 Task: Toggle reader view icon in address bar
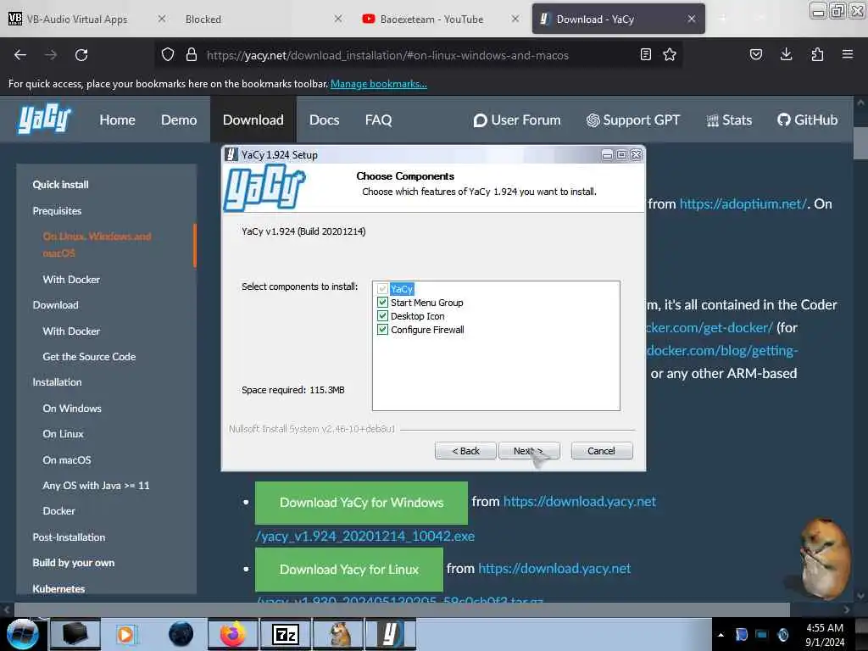point(645,54)
